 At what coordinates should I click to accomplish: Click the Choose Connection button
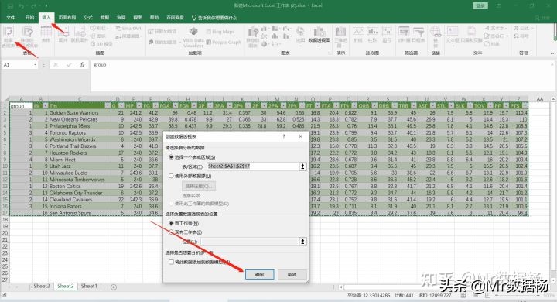tap(199, 186)
